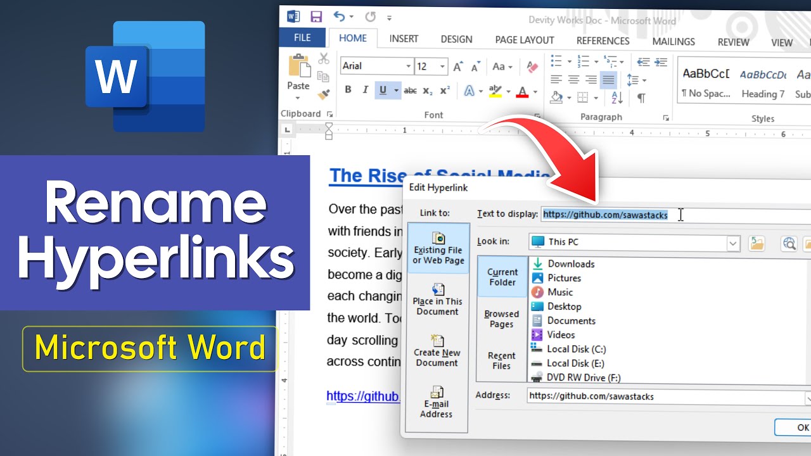Select E-mail Address link type
This screenshot has height=456, width=811.
(437, 402)
